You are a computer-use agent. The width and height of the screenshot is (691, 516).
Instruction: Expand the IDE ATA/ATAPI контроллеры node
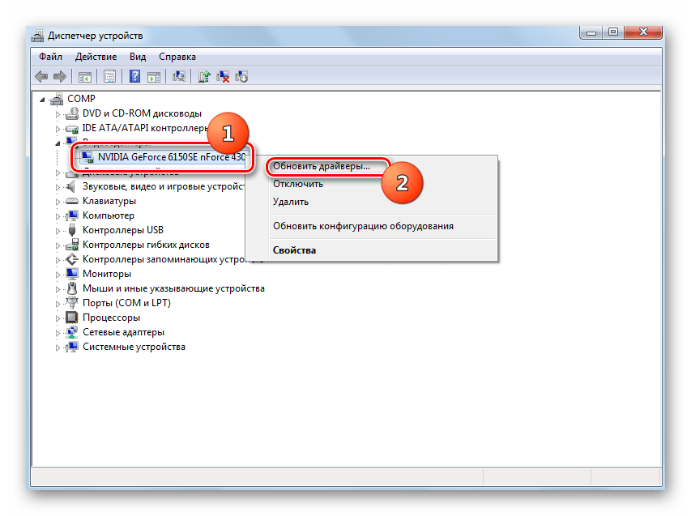point(58,129)
